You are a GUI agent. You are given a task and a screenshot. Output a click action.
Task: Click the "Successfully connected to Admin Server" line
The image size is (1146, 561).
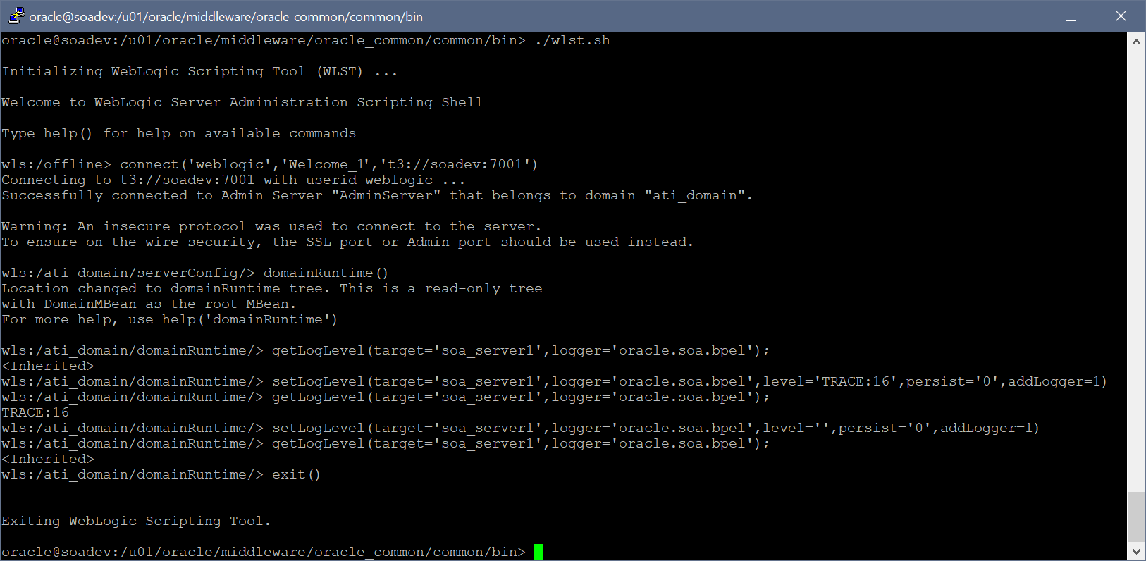pos(376,196)
